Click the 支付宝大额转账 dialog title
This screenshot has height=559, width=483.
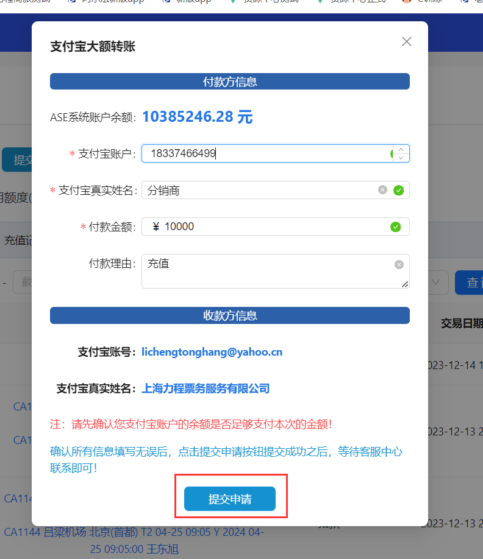[x=93, y=46]
